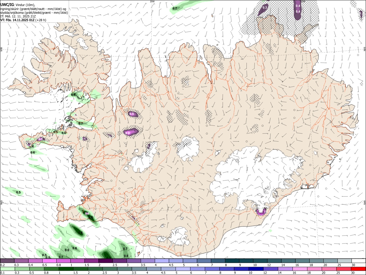This screenshot has width=366, height=275.
Task: Select the 0.3 swatch in the snow legend row
Action: [x=21, y=261]
